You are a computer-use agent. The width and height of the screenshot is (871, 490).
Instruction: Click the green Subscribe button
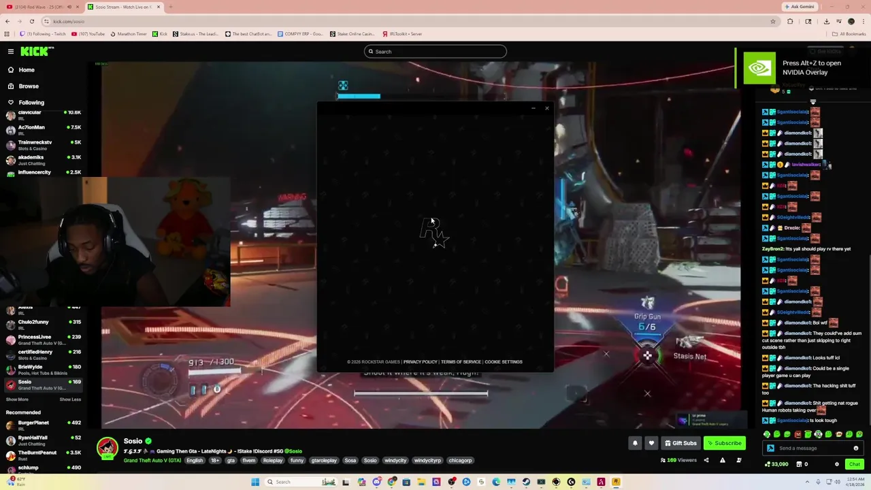[x=725, y=443]
